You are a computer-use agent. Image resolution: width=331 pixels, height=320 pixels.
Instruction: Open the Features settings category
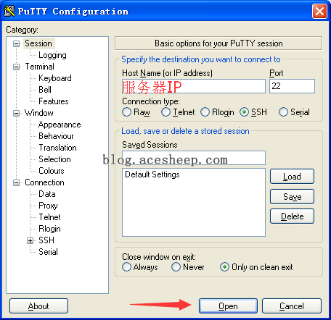click(54, 101)
